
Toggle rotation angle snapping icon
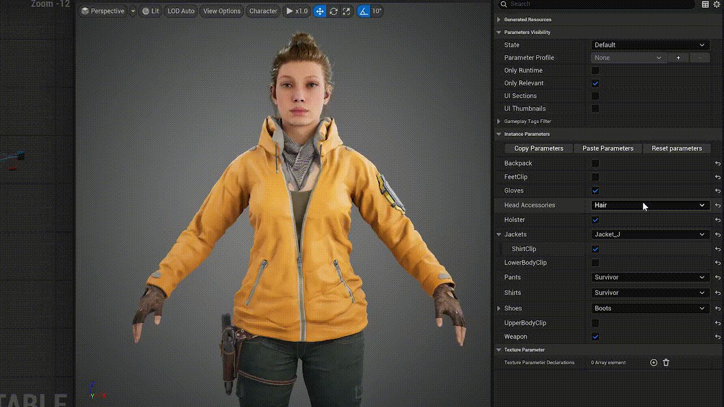click(x=364, y=11)
